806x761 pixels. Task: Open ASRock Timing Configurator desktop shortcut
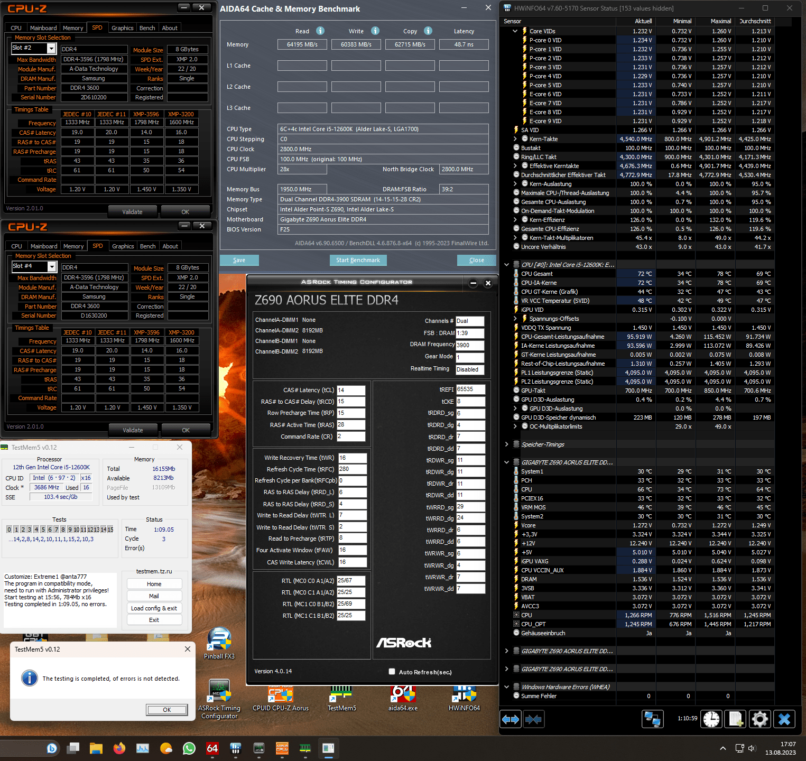click(x=219, y=699)
